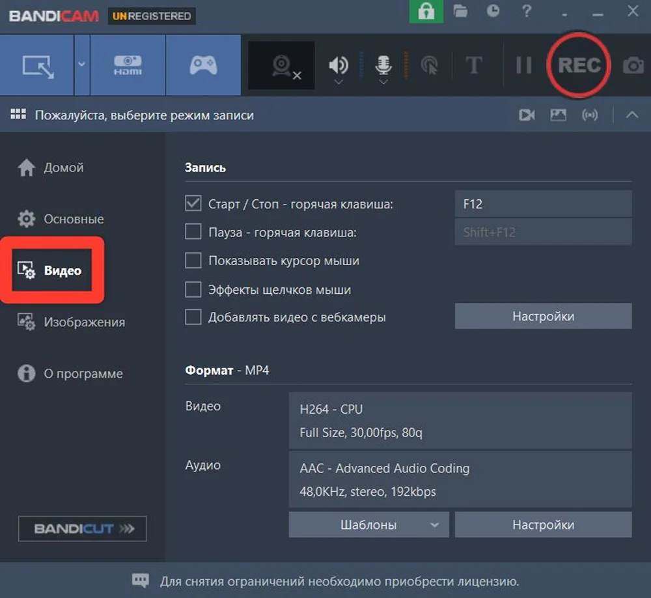Viewport: 651px width, 598px height.
Task: Toggle the webcam overlay icon
Action: coord(281,66)
